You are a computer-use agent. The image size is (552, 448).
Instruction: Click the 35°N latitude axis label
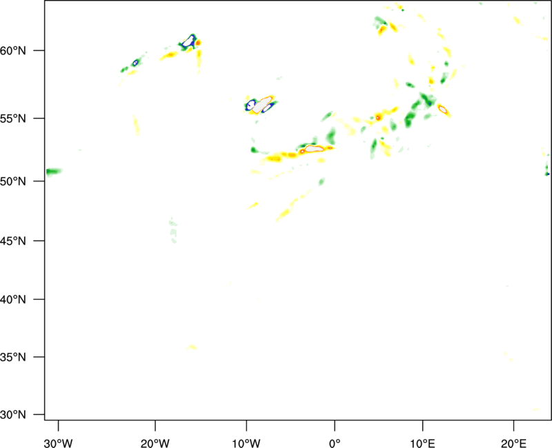(13, 357)
